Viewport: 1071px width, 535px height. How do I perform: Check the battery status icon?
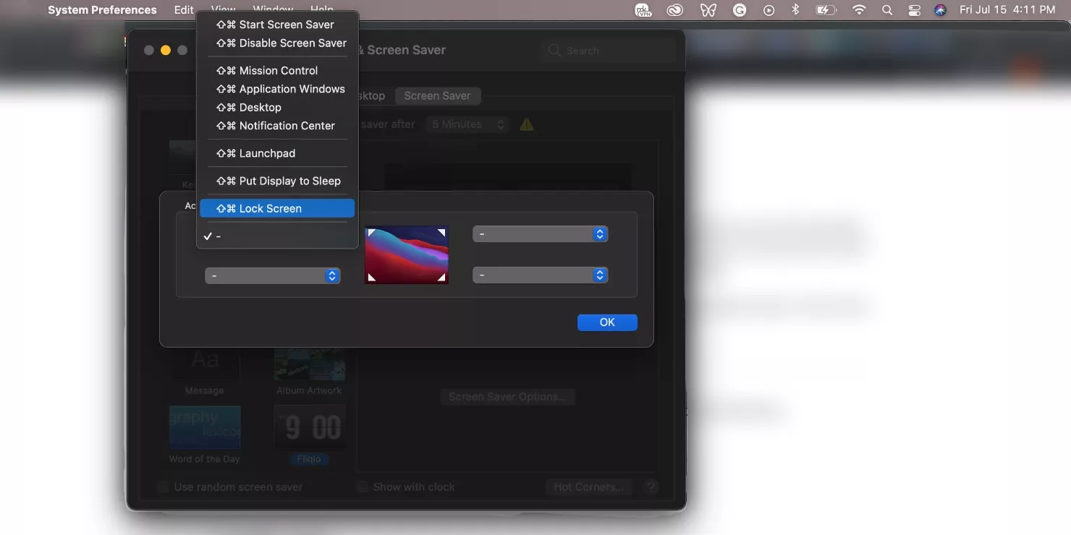[x=826, y=10]
